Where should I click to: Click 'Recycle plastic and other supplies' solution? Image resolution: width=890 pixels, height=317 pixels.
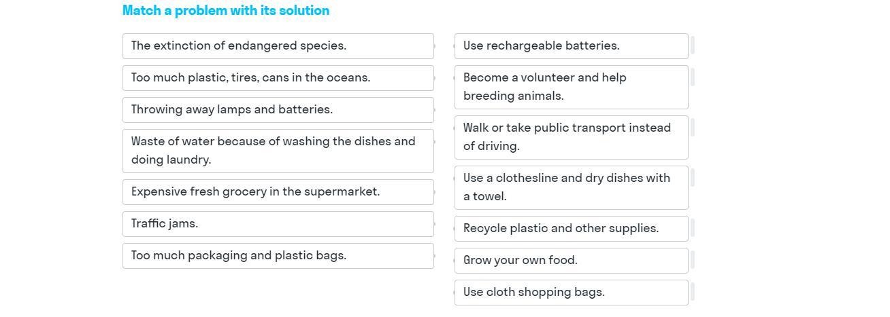coord(571,229)
